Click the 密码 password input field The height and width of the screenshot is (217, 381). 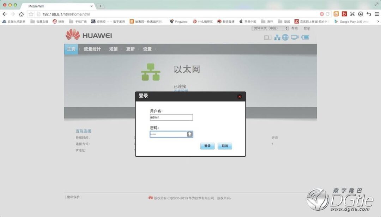tap(171, 134)
